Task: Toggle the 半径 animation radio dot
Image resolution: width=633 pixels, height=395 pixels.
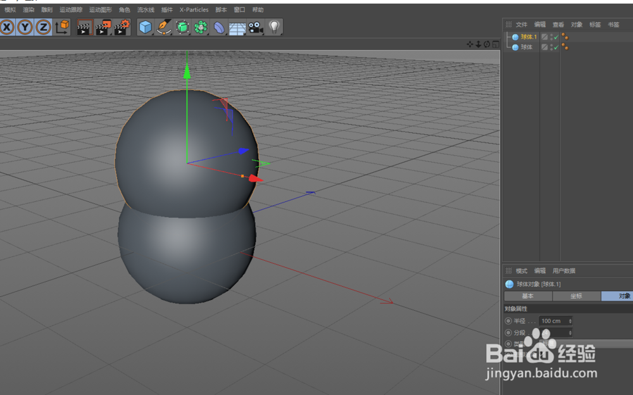Action: tap(508, 321)
